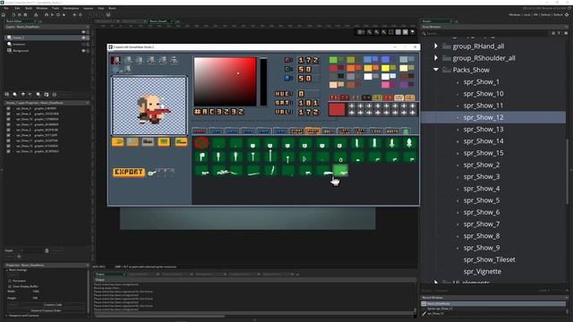Open the Build menu

(29, 8)
